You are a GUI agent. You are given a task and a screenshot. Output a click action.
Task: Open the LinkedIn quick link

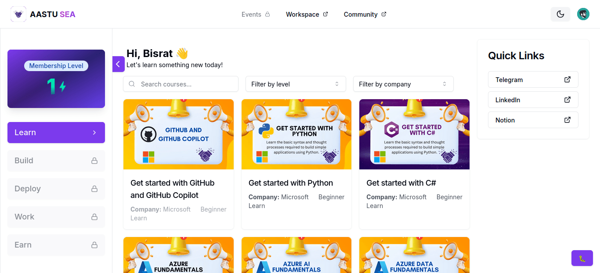point(533,100)
